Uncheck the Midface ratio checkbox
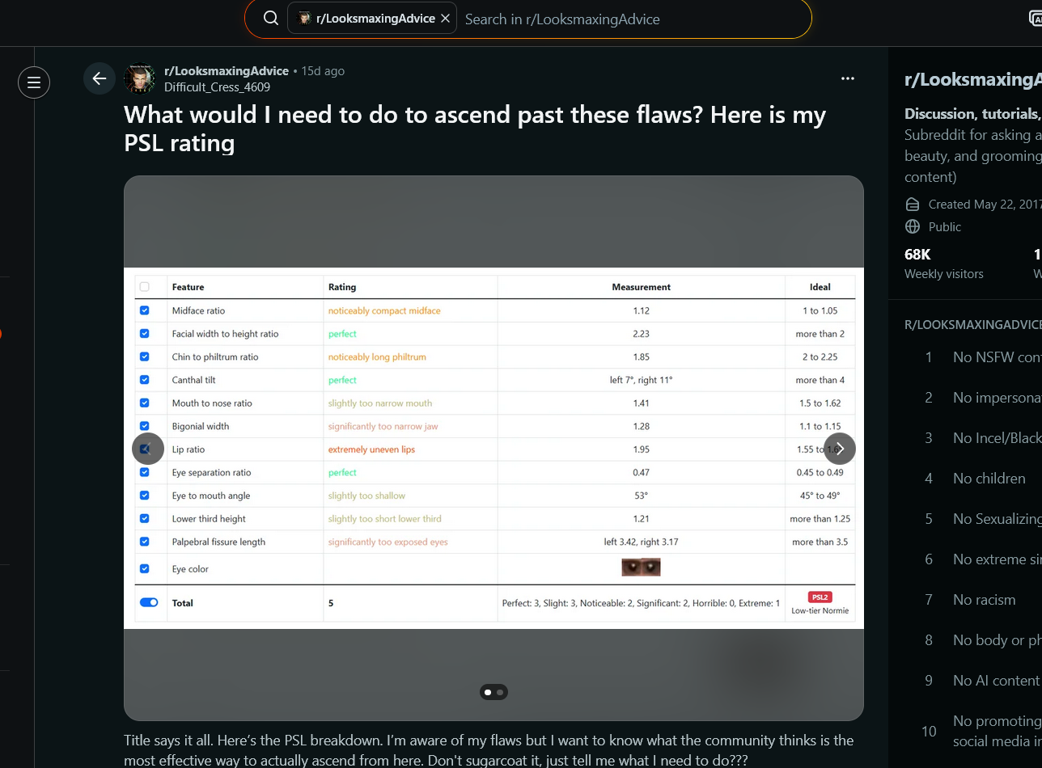The width and height of the screenshot is (1042, 768). (145, 310)
